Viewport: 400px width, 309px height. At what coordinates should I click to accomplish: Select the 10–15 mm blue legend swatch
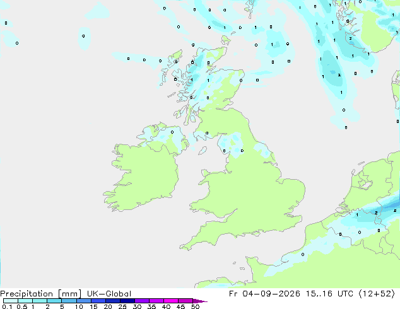[84, 301]
